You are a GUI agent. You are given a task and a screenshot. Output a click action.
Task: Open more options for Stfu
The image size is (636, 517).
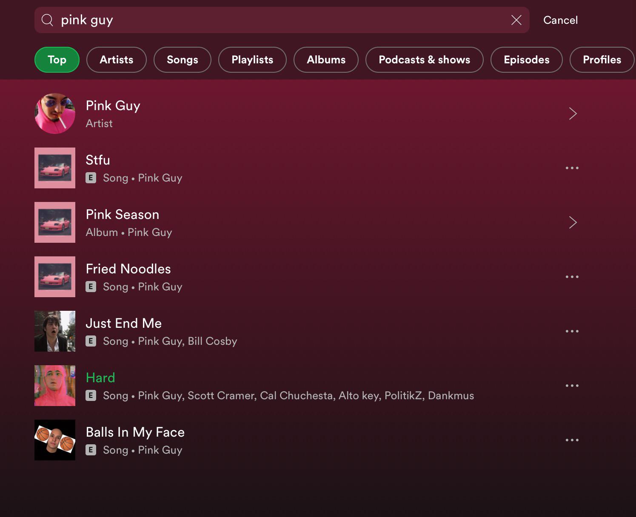click(572, 168)
